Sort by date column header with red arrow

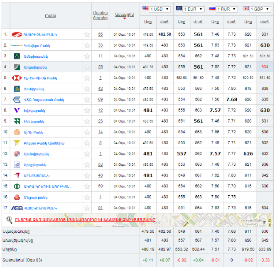(x=124, y=15)
